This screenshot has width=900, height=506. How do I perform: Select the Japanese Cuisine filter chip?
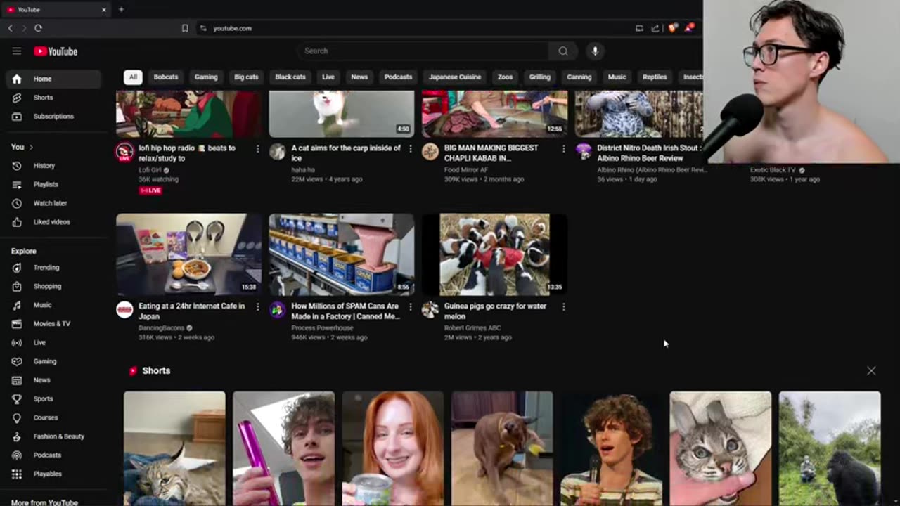click(455, 77)
